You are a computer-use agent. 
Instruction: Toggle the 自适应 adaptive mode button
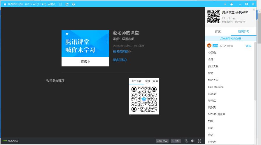pyautogui.click(x=176, y=141)
